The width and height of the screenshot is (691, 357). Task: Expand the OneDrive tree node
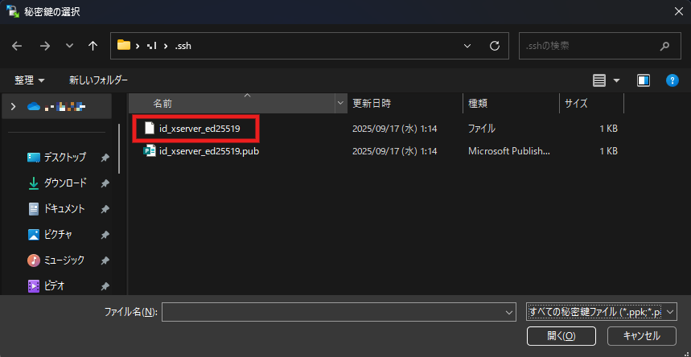14,106
